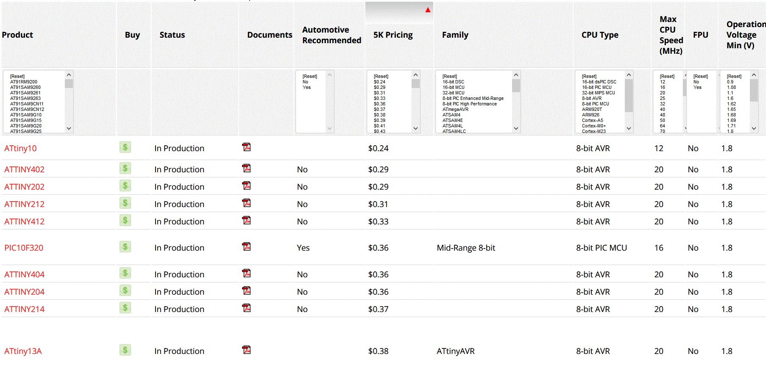Open the PDF datasheet for PIC10F320
Screen dimensions: 766x373
(246, 247)
